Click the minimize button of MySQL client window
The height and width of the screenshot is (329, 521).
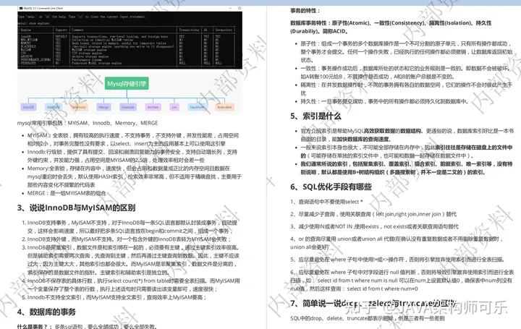231,8
